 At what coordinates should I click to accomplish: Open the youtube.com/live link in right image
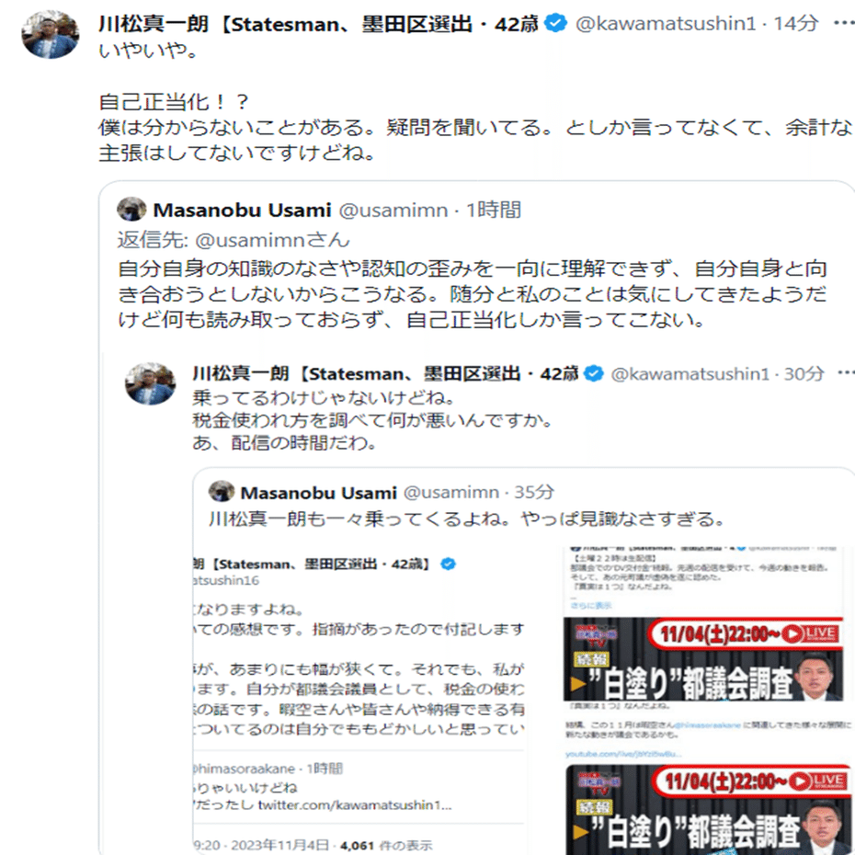pos(622,754)
